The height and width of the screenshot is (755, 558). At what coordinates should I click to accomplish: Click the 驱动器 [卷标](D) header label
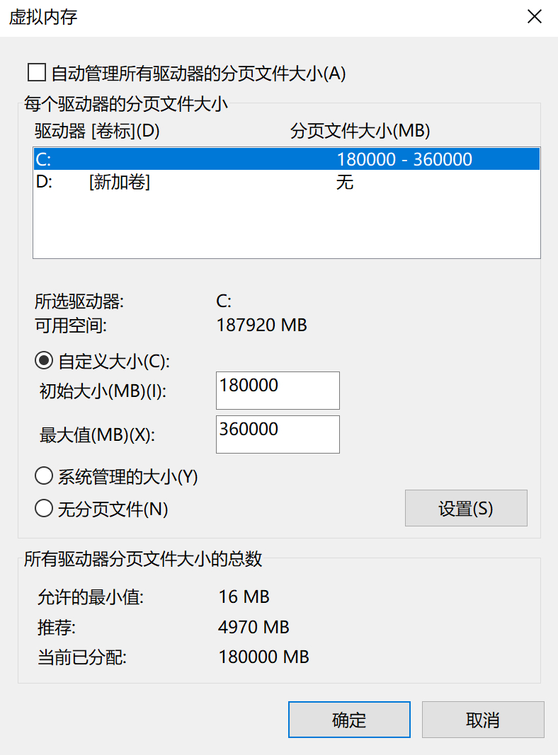[x=97, y=131]
